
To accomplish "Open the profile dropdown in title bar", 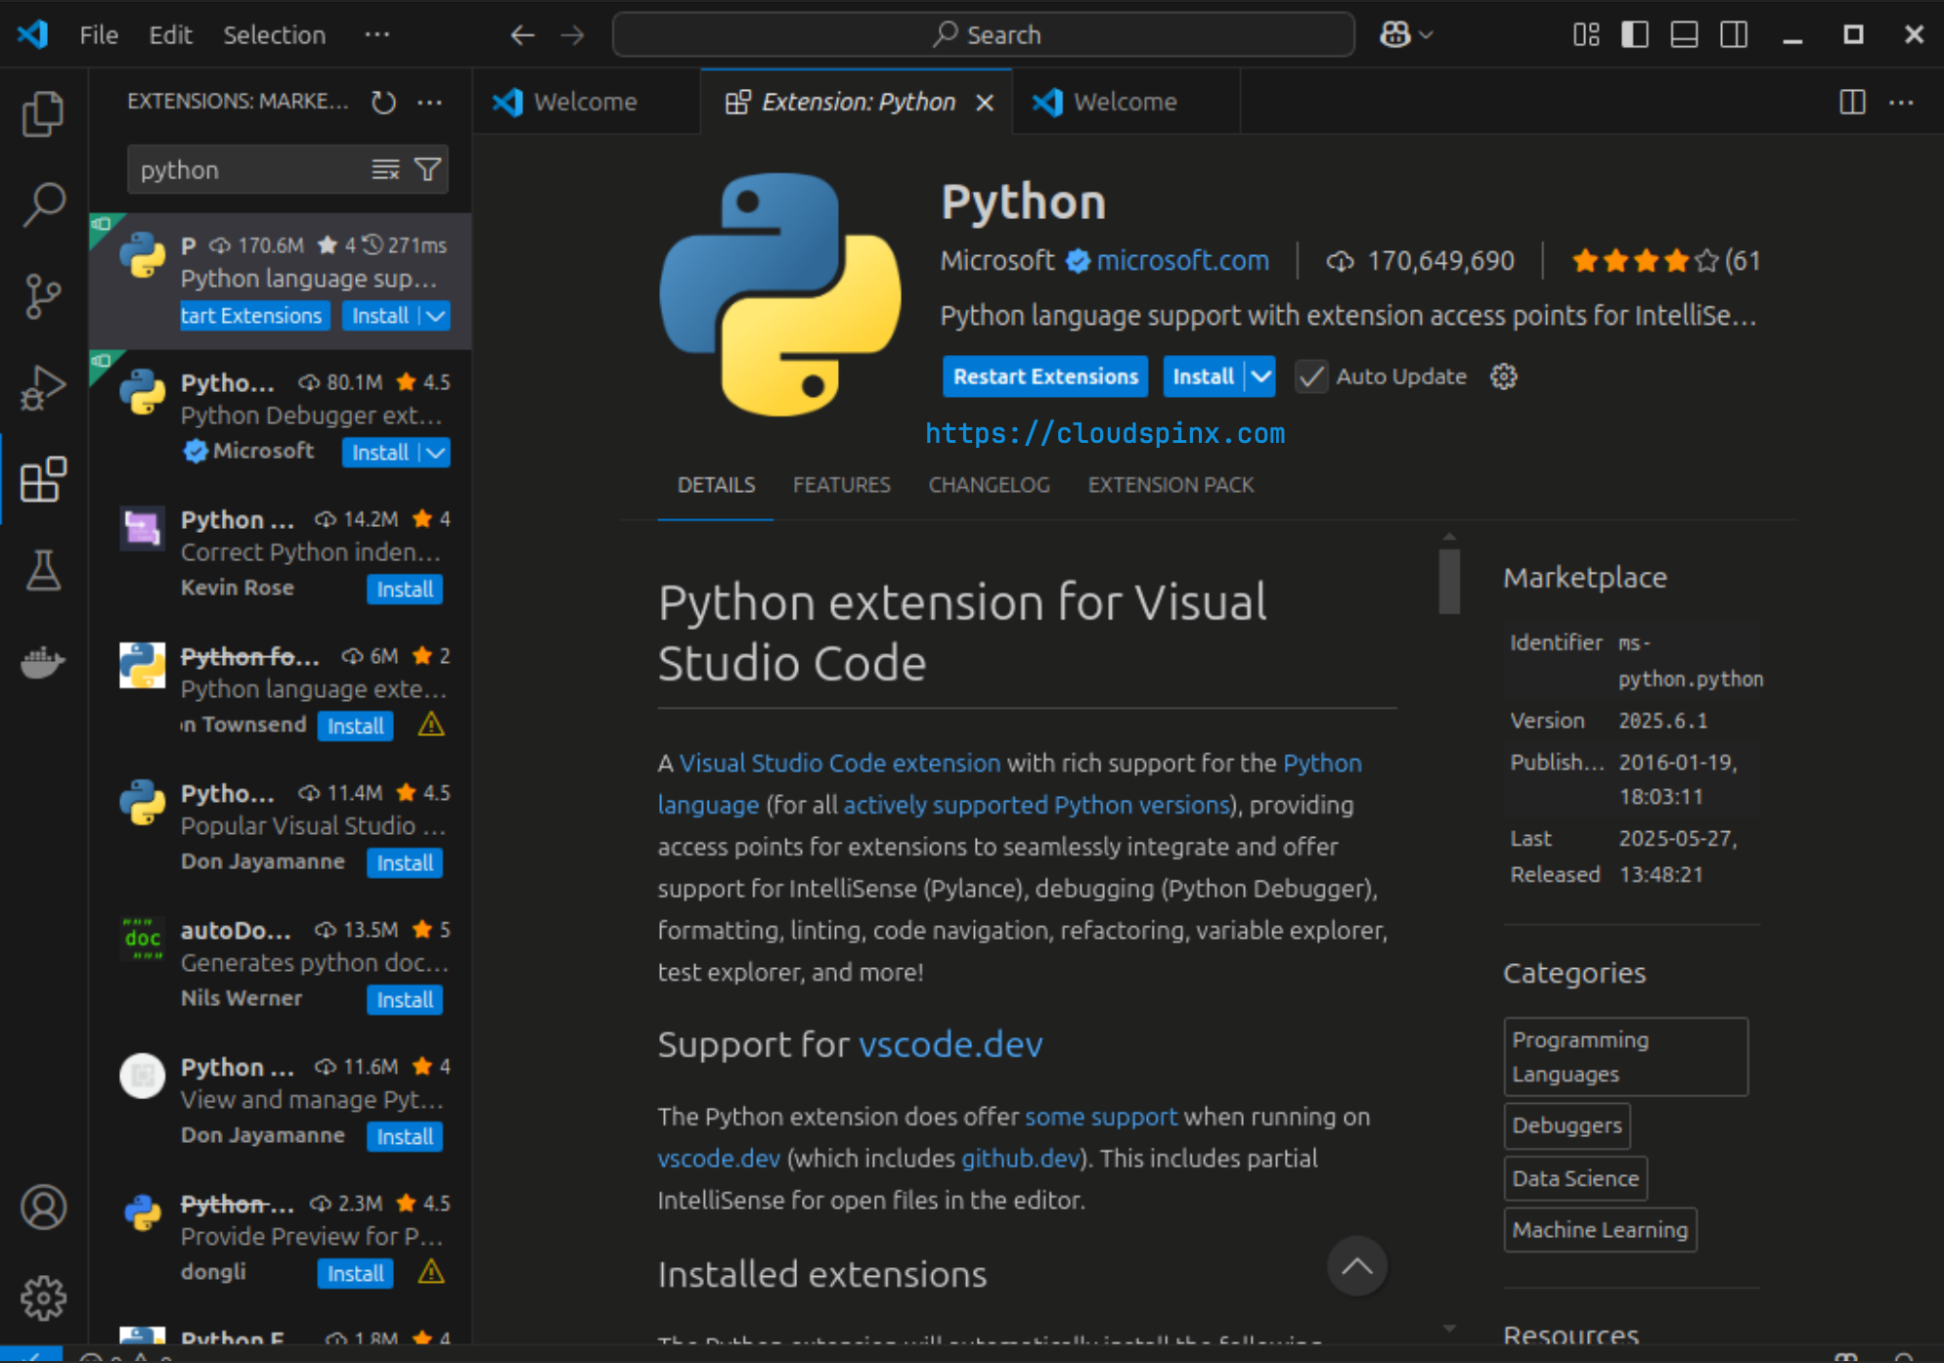I will (1403, 33).
